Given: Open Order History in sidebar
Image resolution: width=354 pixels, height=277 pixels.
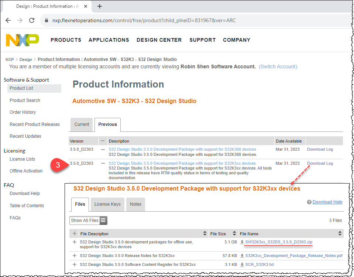Looking at the screenshot, I should tap(23, 112).
